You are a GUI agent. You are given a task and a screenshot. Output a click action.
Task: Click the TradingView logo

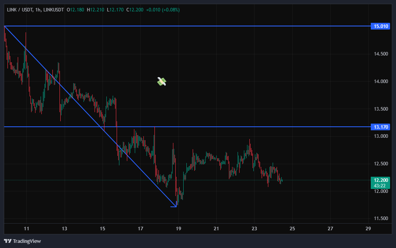[22, 241]
